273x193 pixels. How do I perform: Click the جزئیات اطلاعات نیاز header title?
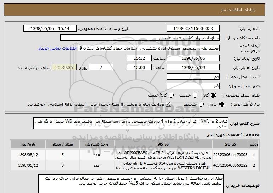point(238,10)
